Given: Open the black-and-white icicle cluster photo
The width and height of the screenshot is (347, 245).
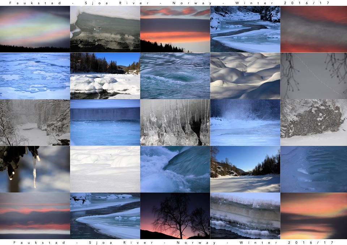Looking at the screenshot, I should tap(175, 122).
